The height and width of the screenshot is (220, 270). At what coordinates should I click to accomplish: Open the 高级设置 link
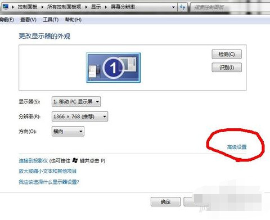237,147
